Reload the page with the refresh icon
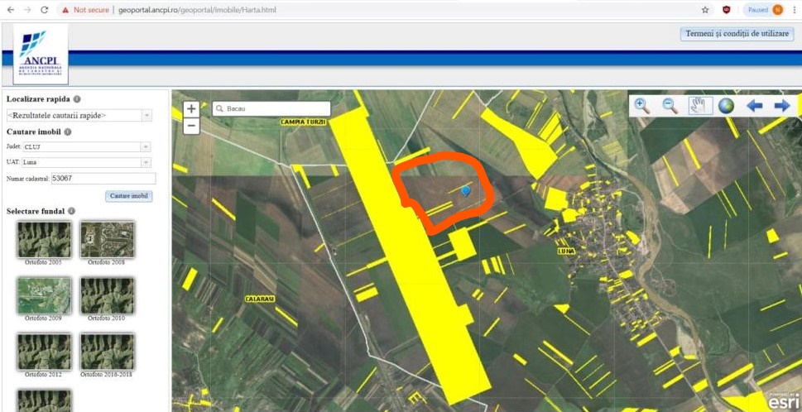Image resolution: width=802 pixels, height=412 pixels. click(x=45, y=10)
